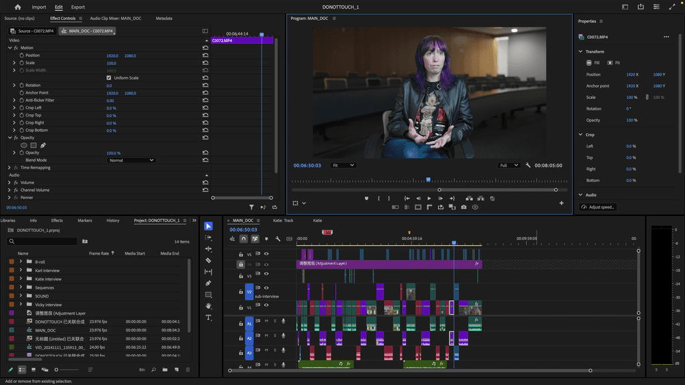685x385 pixels.
Task: Click A3 track targeting button
Action: click(x=249, y=353)
